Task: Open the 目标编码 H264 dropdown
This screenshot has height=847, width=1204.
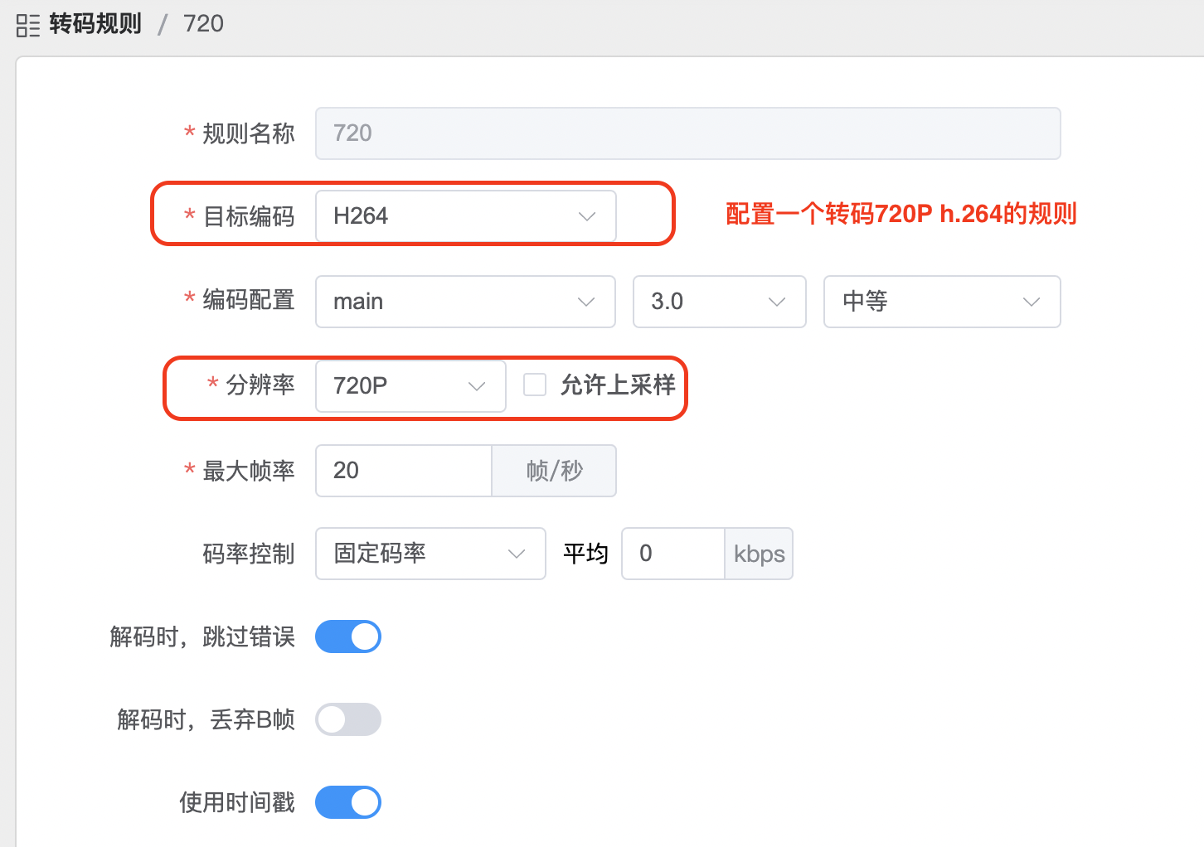Action: [x=465, y=216]
